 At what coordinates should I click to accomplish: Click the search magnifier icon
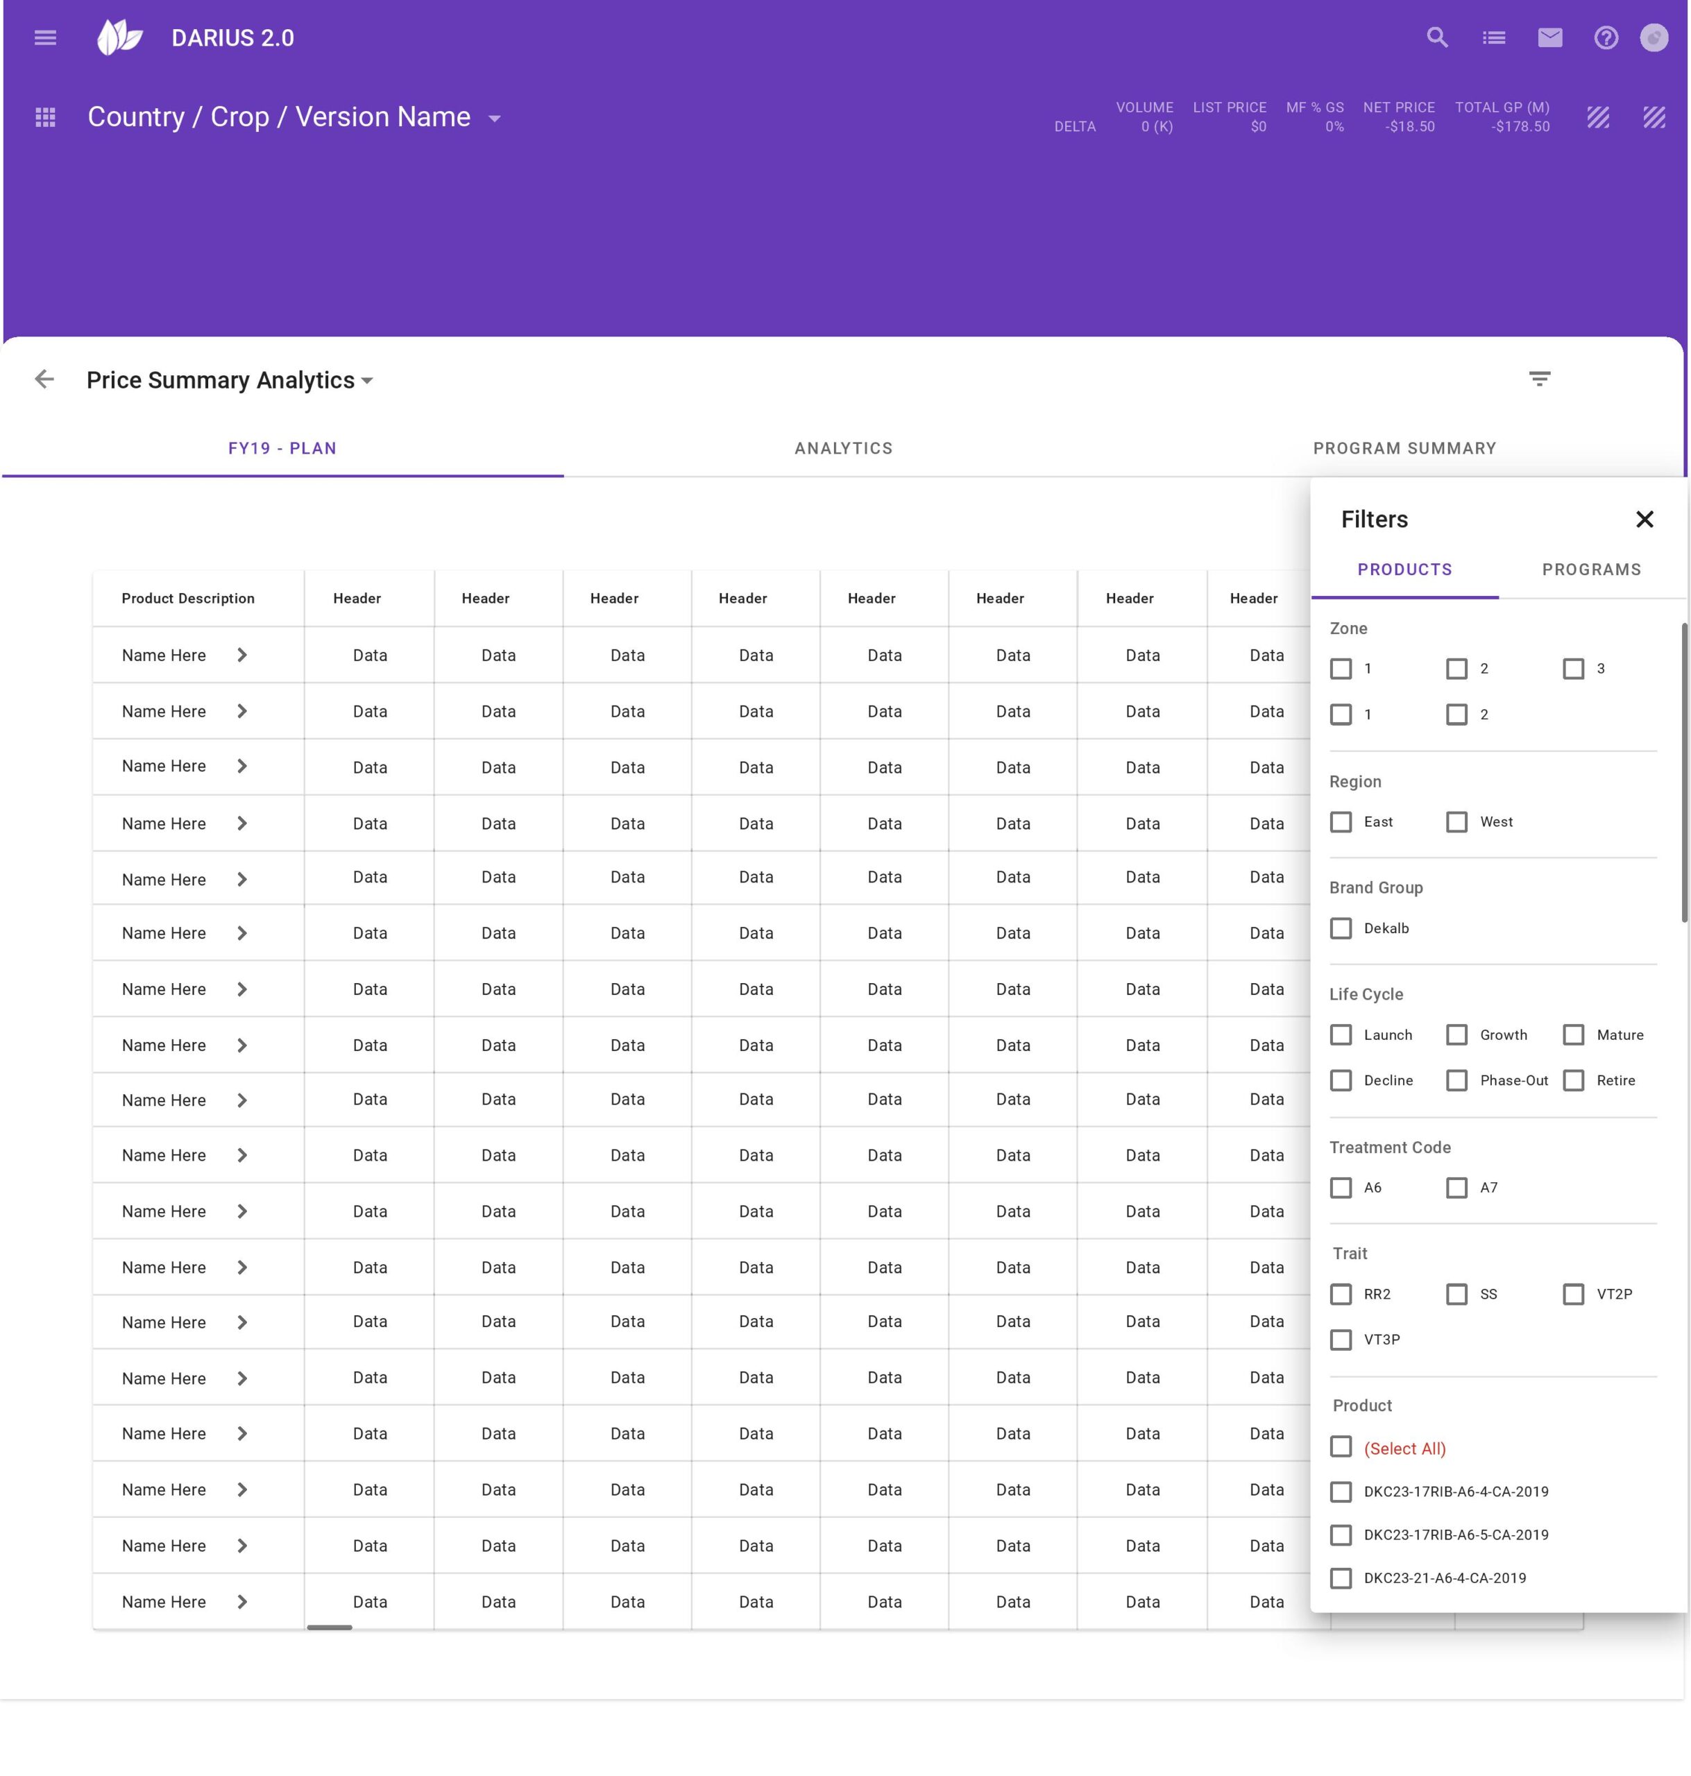tap(1437, 38)
